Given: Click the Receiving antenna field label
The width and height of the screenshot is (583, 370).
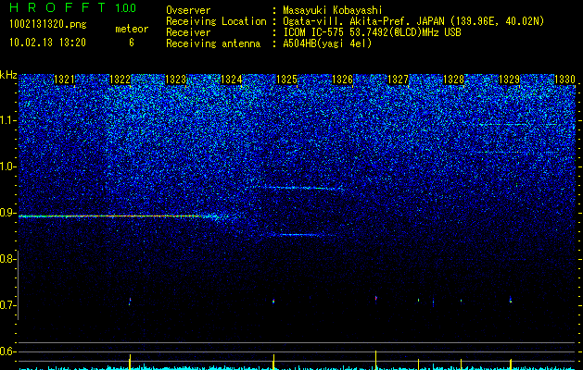Looking at the screenshot, I should pos(213,43).
